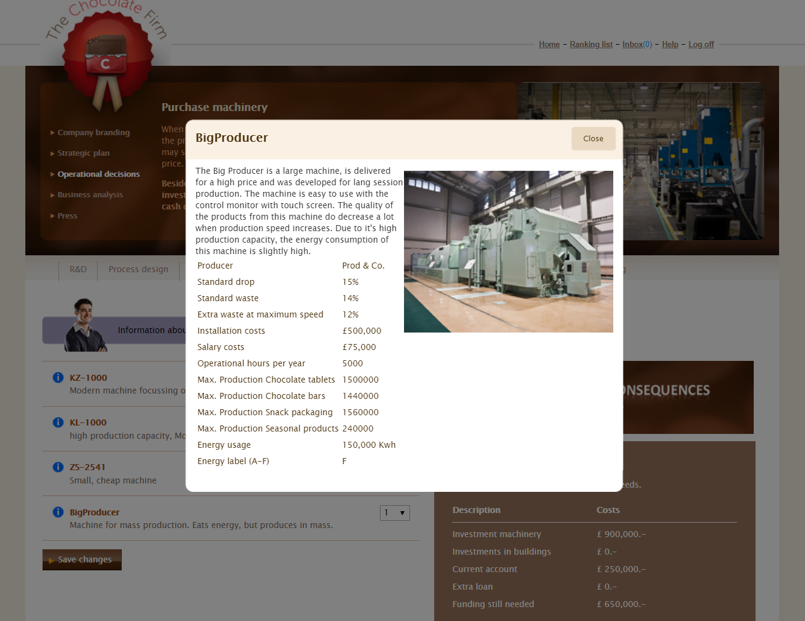Click the arrow beside Operational decisions
The height and width of the screenshot is (621, 805).
click(x=52, y=174)
